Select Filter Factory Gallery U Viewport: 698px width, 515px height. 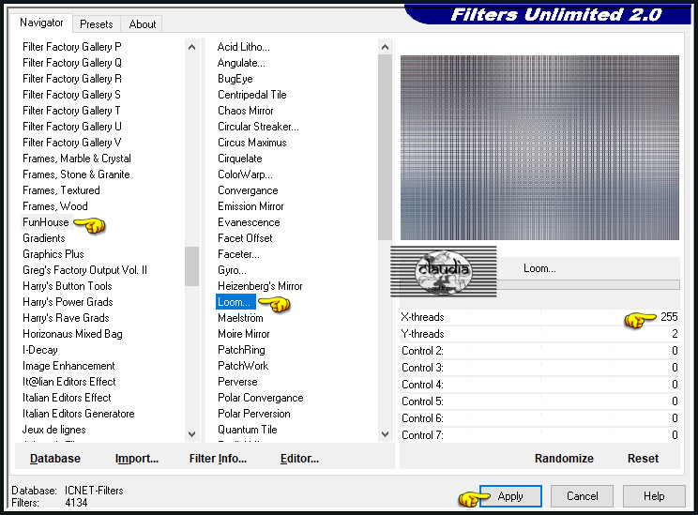[x=72, y=127]
